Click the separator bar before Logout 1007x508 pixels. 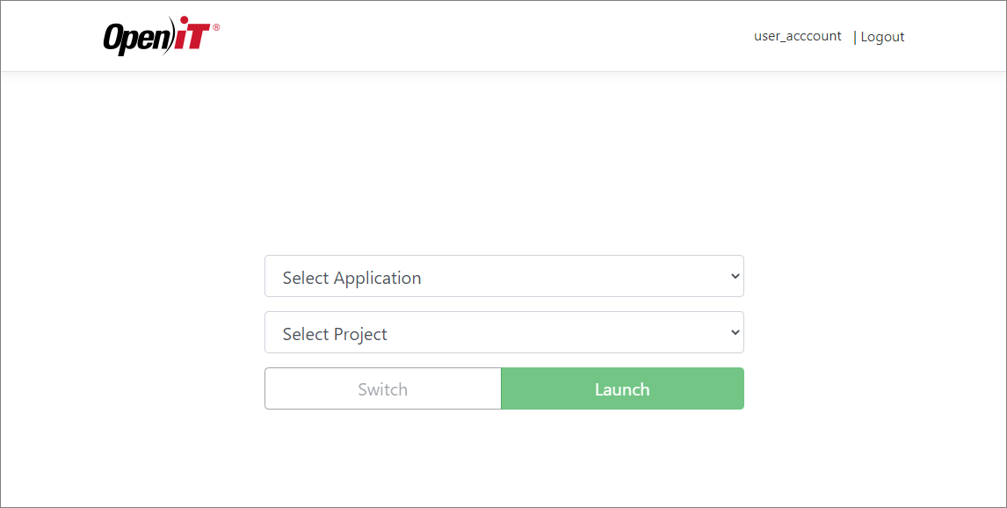(x=854, y=36)
